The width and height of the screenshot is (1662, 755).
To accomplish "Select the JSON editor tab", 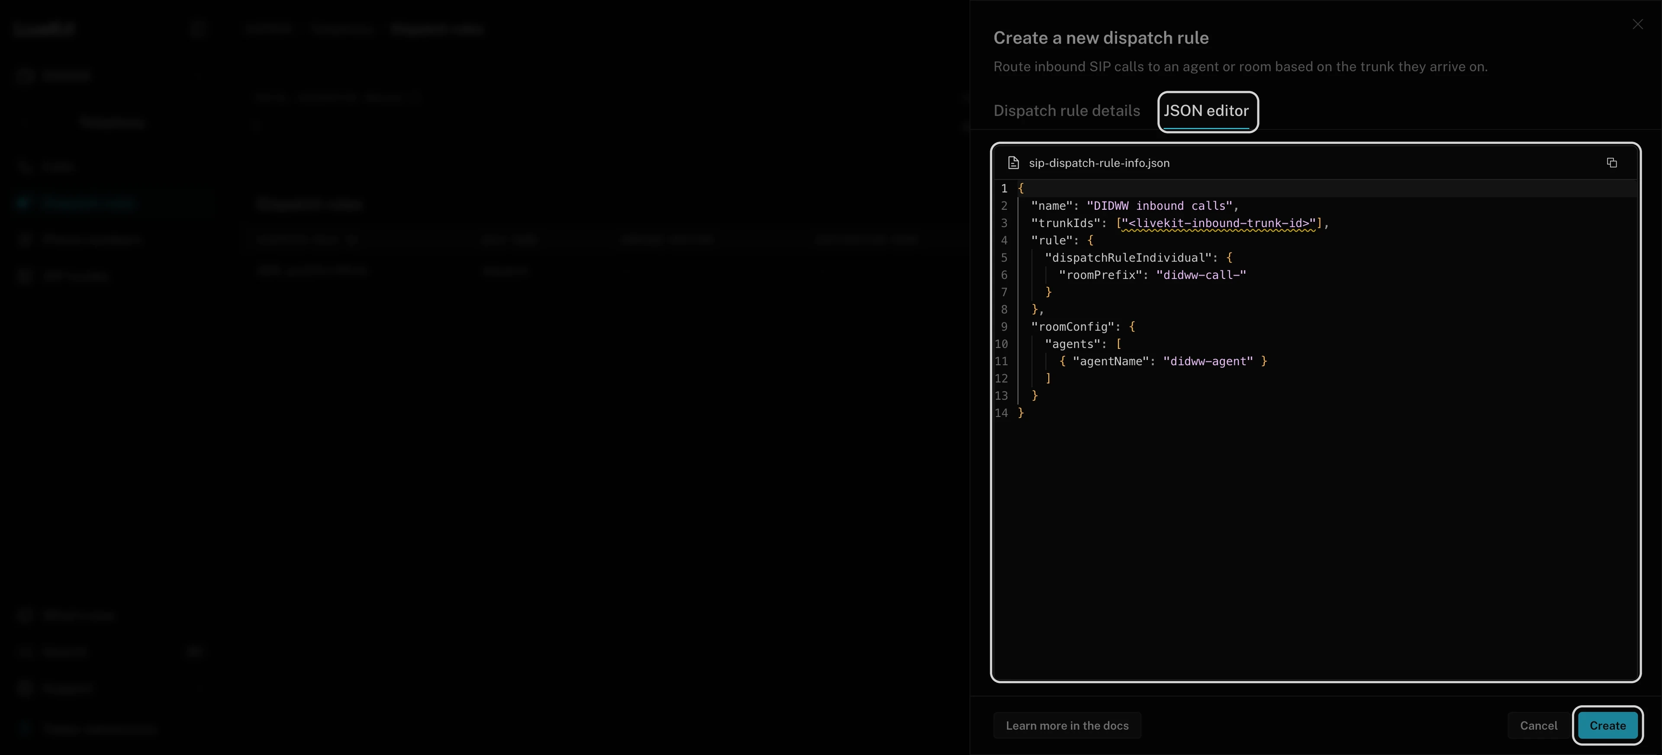I will (x=1206, y=110).
